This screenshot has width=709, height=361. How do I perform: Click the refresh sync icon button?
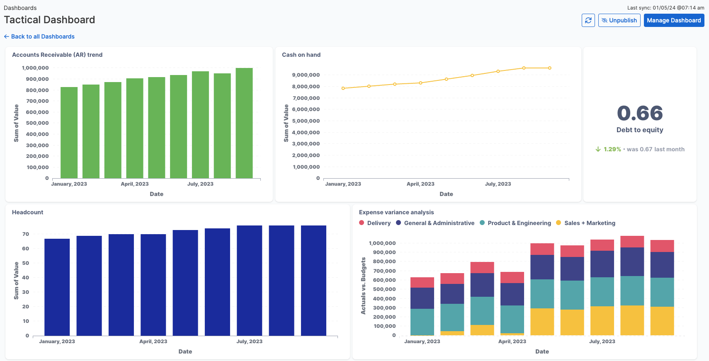[x=588, y=20]
